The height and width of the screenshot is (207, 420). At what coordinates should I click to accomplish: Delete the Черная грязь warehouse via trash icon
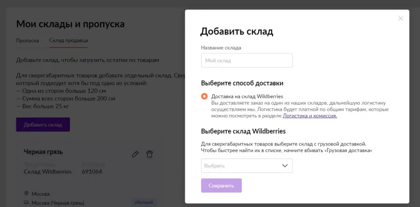(149, 154)
